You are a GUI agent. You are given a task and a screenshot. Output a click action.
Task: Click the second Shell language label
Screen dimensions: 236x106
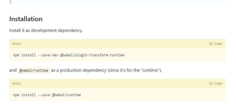(x=17, y=84)
